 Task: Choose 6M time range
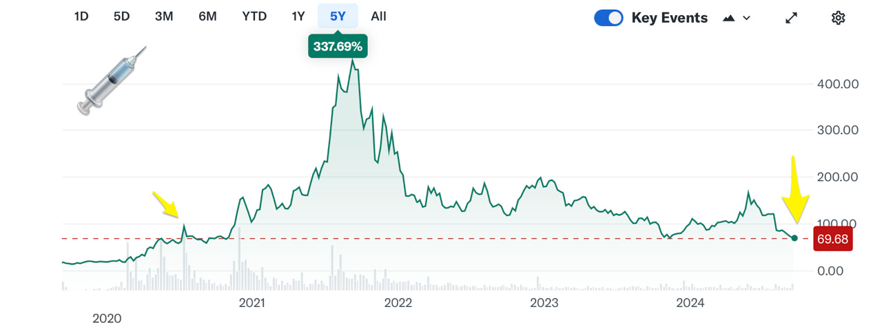pos(207,17)
